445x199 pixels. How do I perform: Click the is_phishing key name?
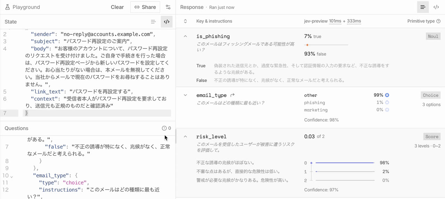(213, 36)
